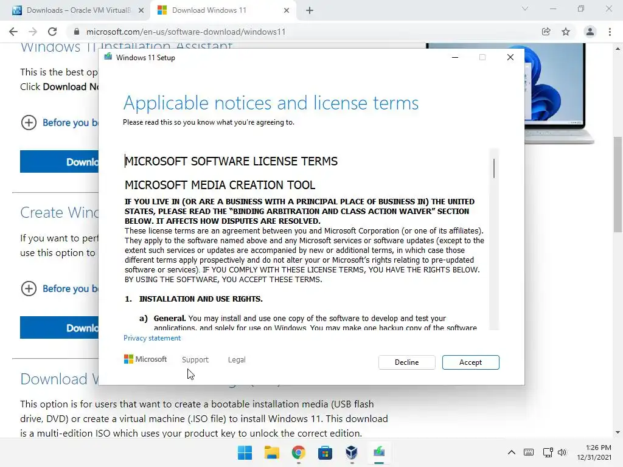Image resolution: width=623 pixels, height=467 pixels.
Task: Open the Privacy statement link
Action: coord(151,338)
